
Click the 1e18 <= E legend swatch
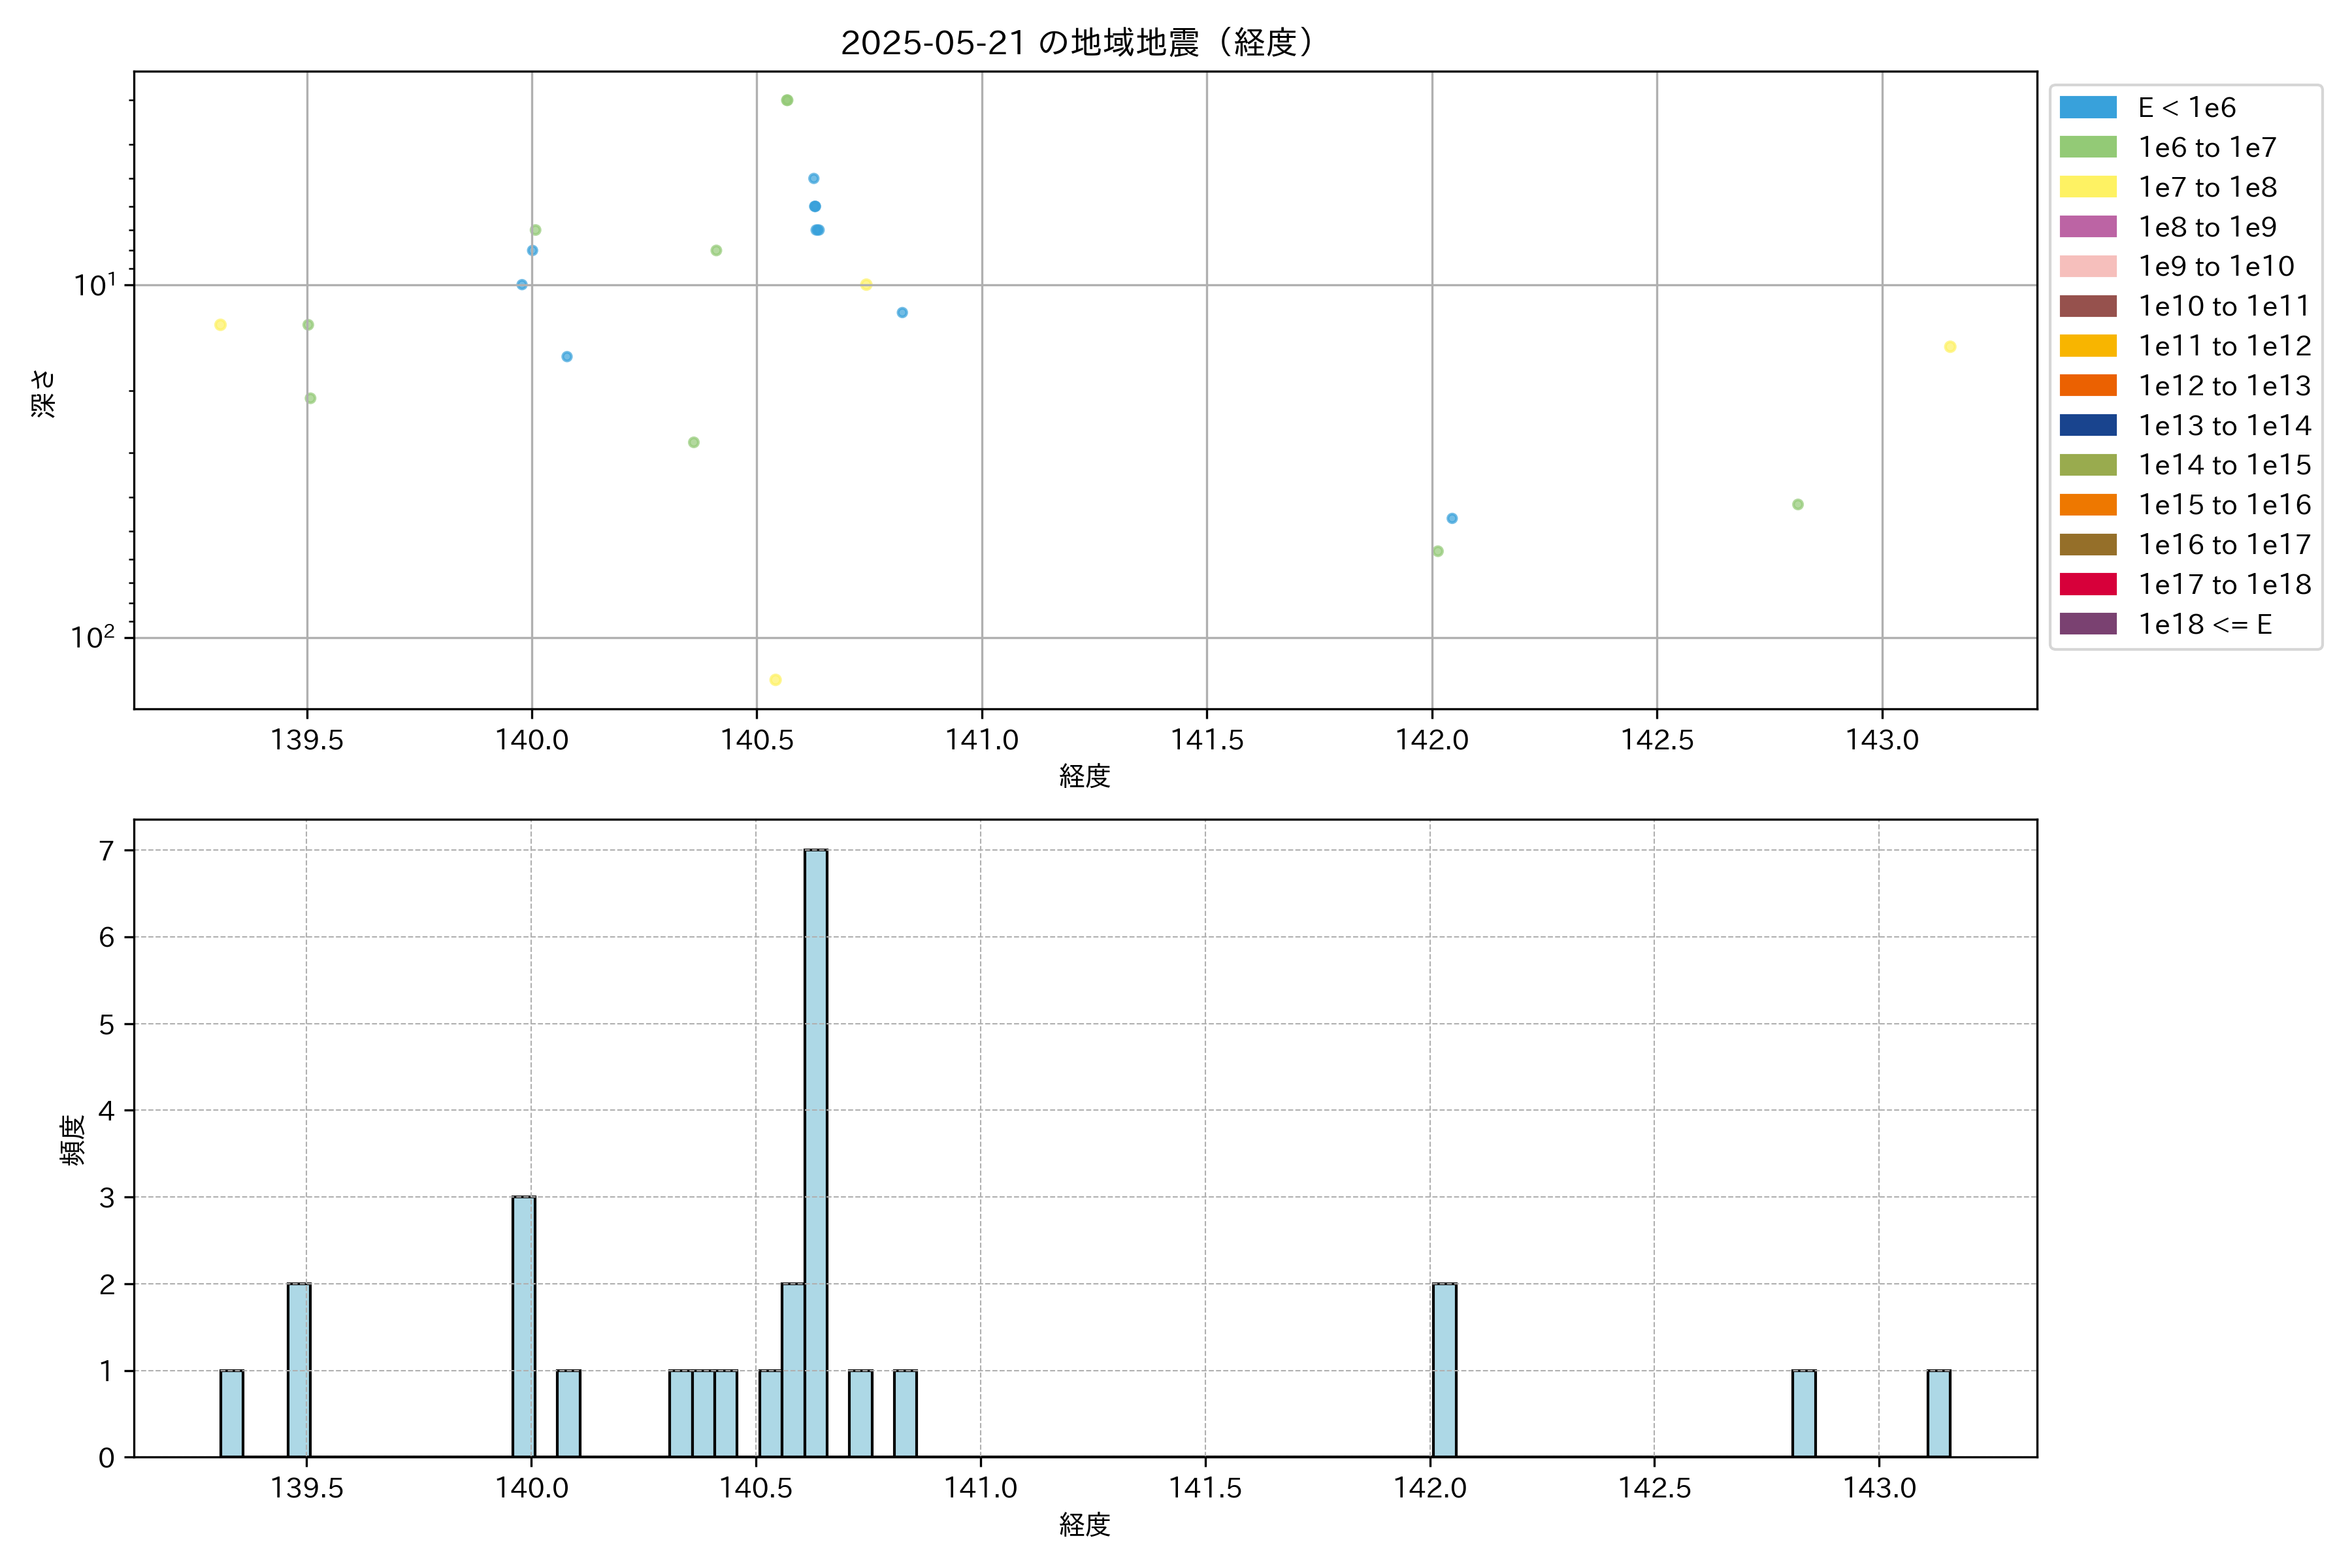pyautogui.click(x=2087, y=624)
